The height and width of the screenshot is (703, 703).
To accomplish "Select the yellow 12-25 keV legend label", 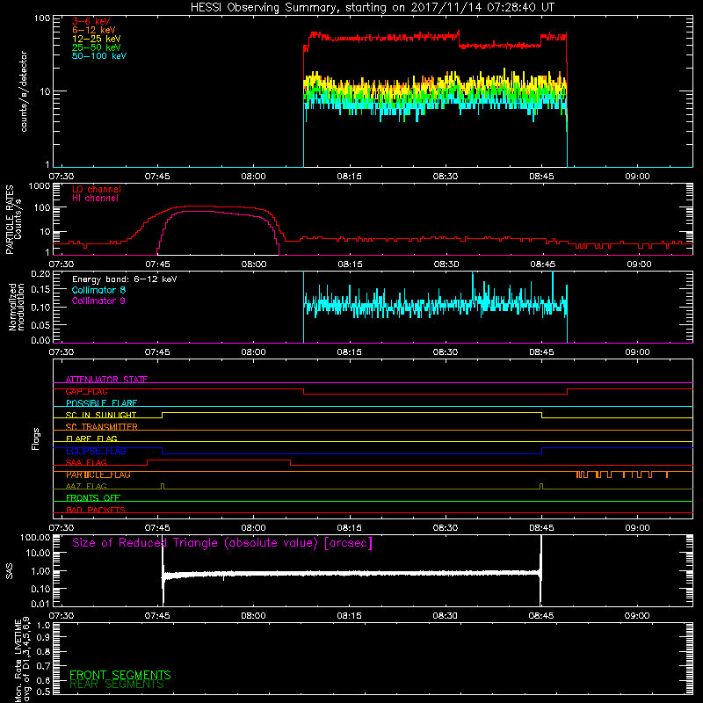I will click(x=97, y=39).
